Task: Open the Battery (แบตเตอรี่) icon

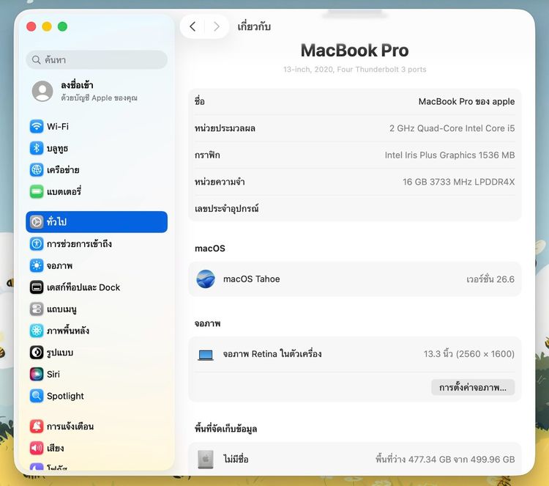Action: coord(37,191)
